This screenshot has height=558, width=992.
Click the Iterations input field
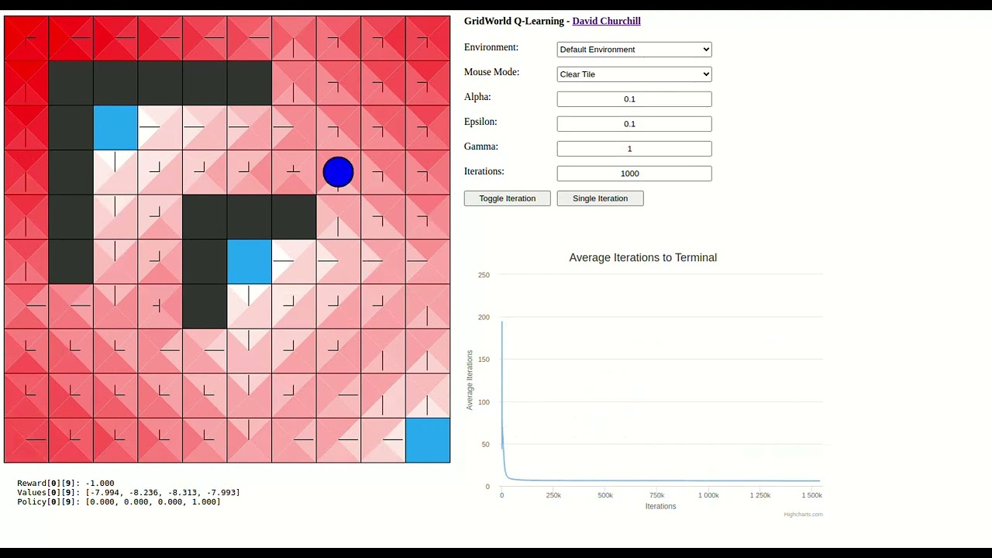tap(634, 174)
